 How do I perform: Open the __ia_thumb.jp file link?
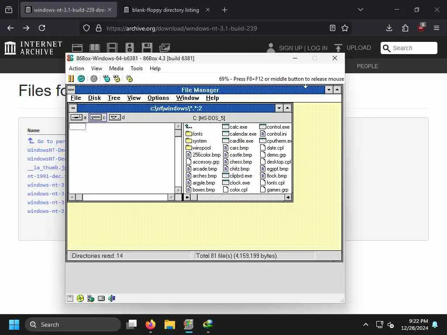tap(47, 167)
